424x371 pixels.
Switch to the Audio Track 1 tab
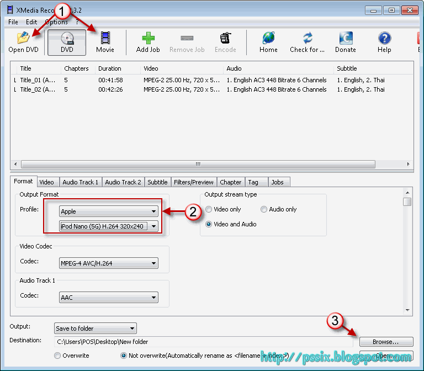pos(80,182)
